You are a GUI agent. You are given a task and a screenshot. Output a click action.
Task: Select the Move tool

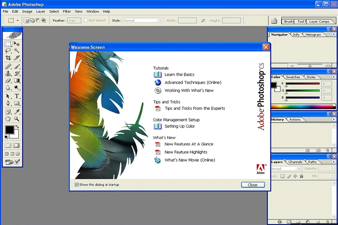pos(17,44)
